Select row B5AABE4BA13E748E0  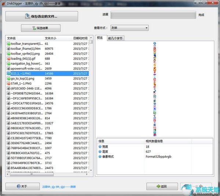pos(47,168)
